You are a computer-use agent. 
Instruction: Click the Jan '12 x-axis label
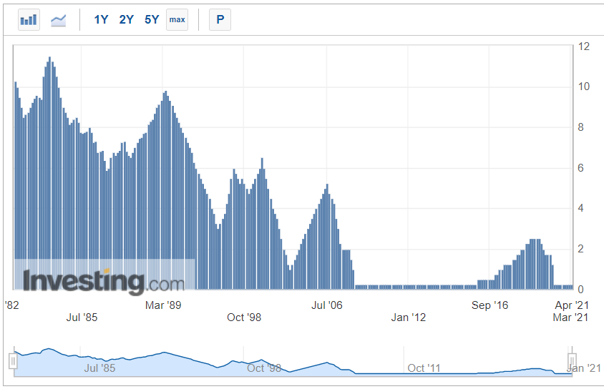[x=409, y=317]
